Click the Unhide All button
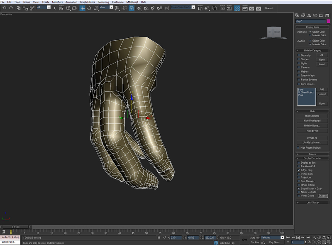The image size is (332, 245). coord(312,138)
